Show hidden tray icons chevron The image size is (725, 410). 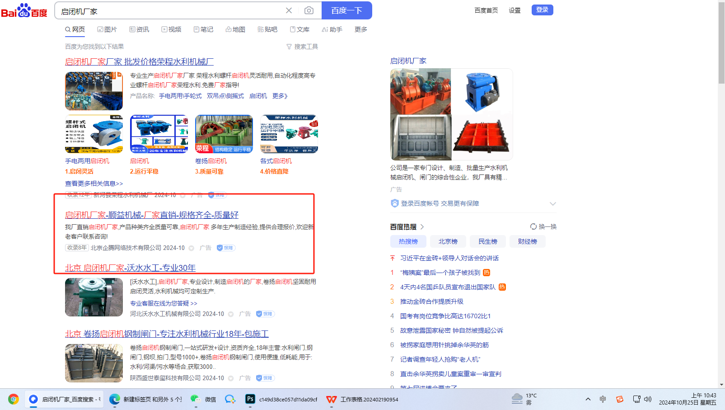click(x=588, y=399)
